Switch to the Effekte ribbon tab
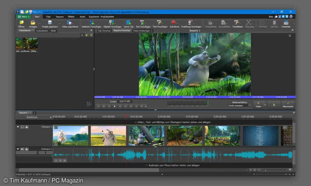Image resolution: width=311 pixels, height=186 pixels. click(71, 17)
